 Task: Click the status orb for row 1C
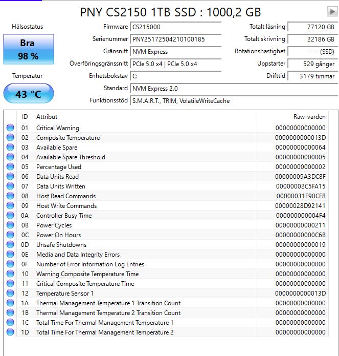coord(10,322)
